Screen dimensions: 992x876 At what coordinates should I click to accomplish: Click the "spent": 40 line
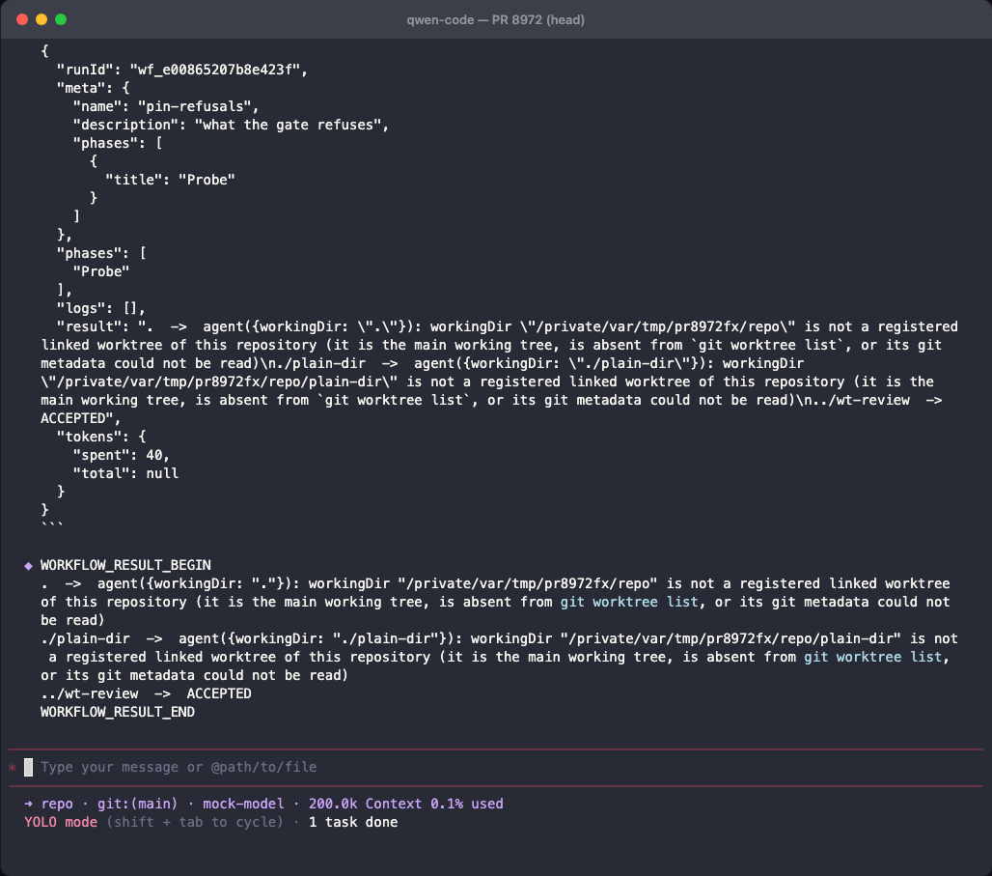click(122, 456)
